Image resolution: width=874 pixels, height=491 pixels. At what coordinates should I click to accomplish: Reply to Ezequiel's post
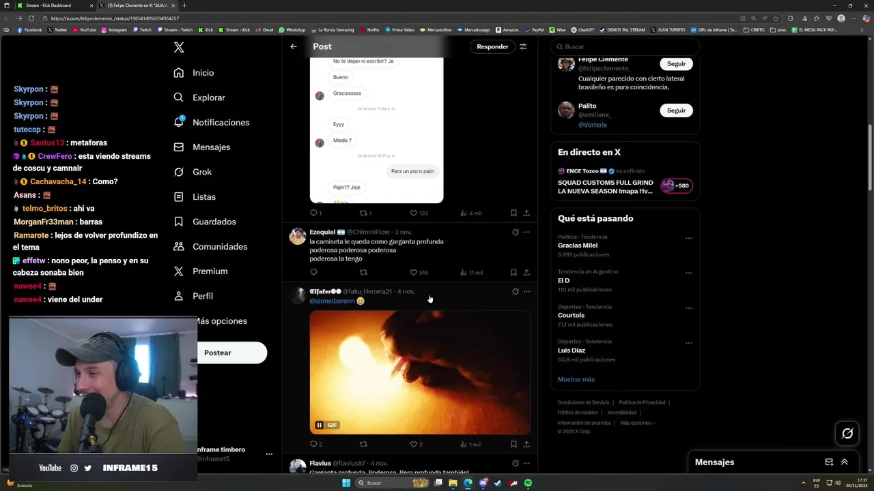pyautogui.click(x=313, y=272)
